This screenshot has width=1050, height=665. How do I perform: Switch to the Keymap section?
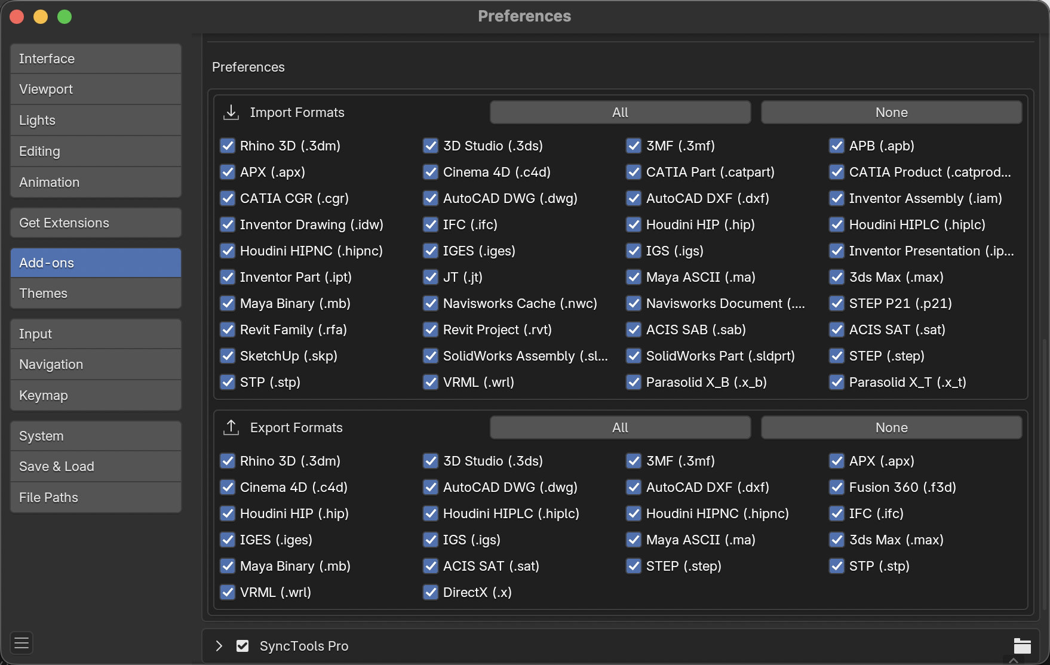96,395
